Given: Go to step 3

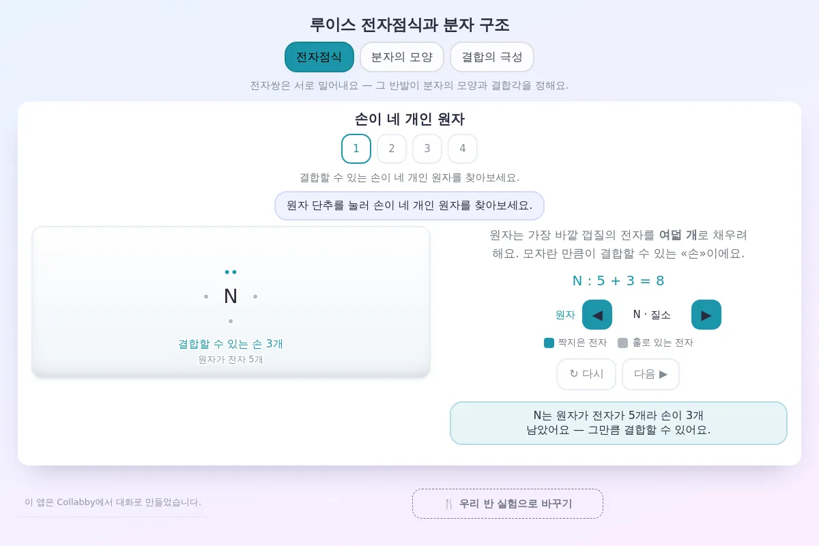Looking at the screenshot, I should coord(427,149).
